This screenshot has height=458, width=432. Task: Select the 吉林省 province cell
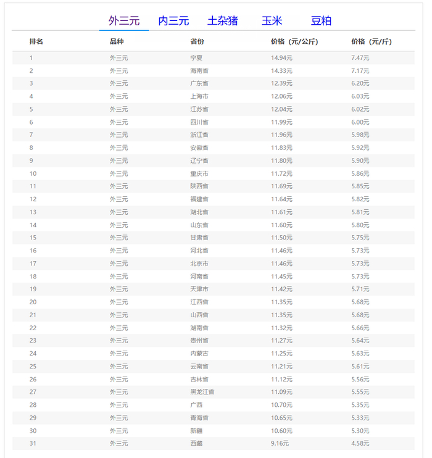coord(199,379)
